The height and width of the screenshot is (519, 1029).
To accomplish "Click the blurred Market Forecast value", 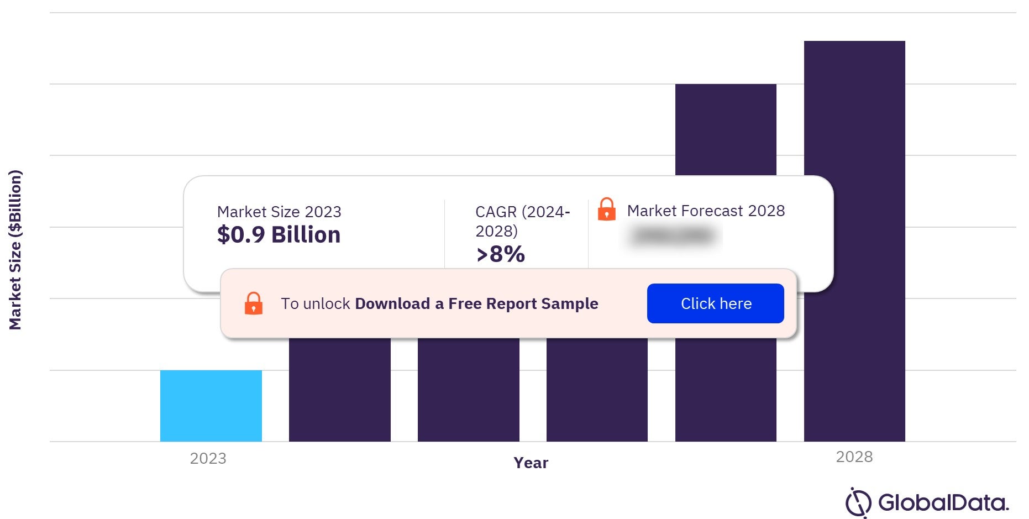I will [674, 236].
